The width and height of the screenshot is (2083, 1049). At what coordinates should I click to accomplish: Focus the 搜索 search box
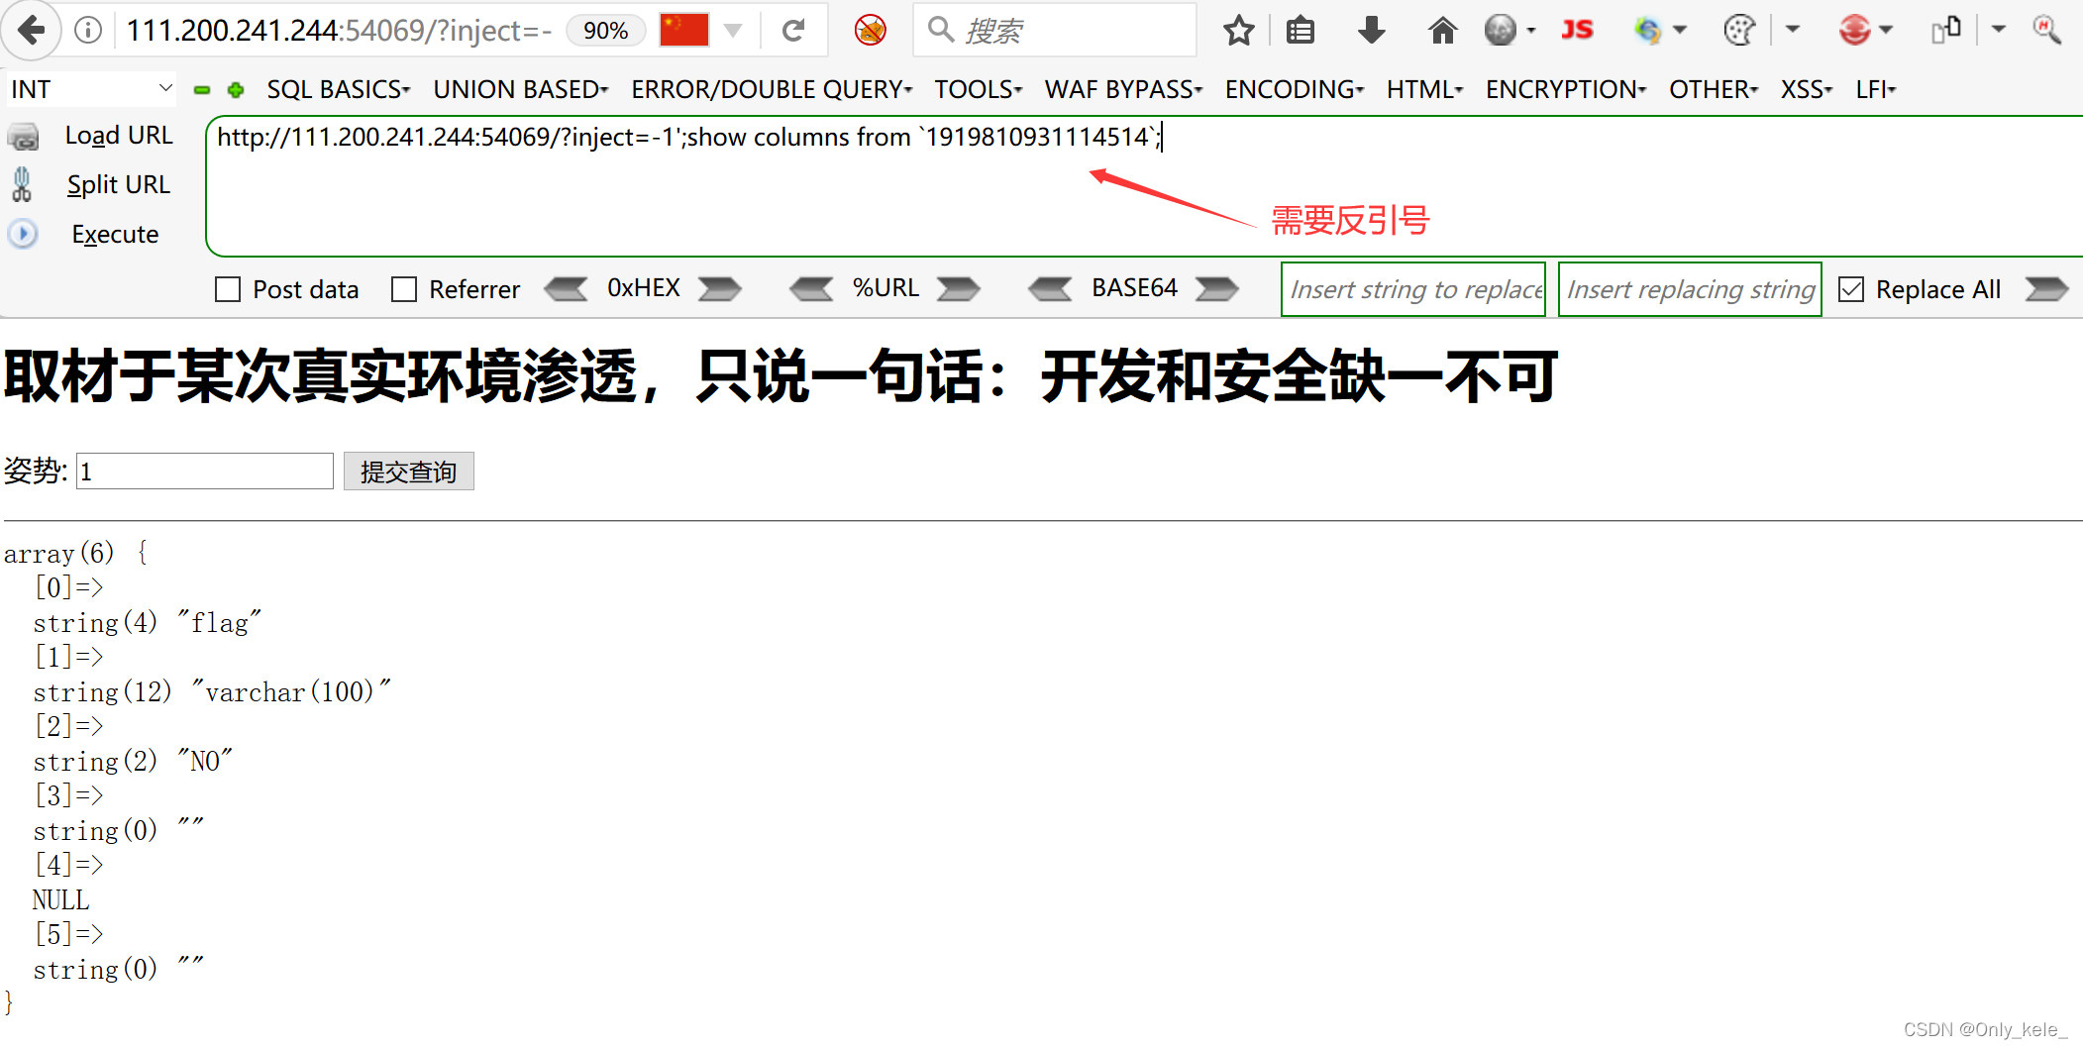point(1056,31)
